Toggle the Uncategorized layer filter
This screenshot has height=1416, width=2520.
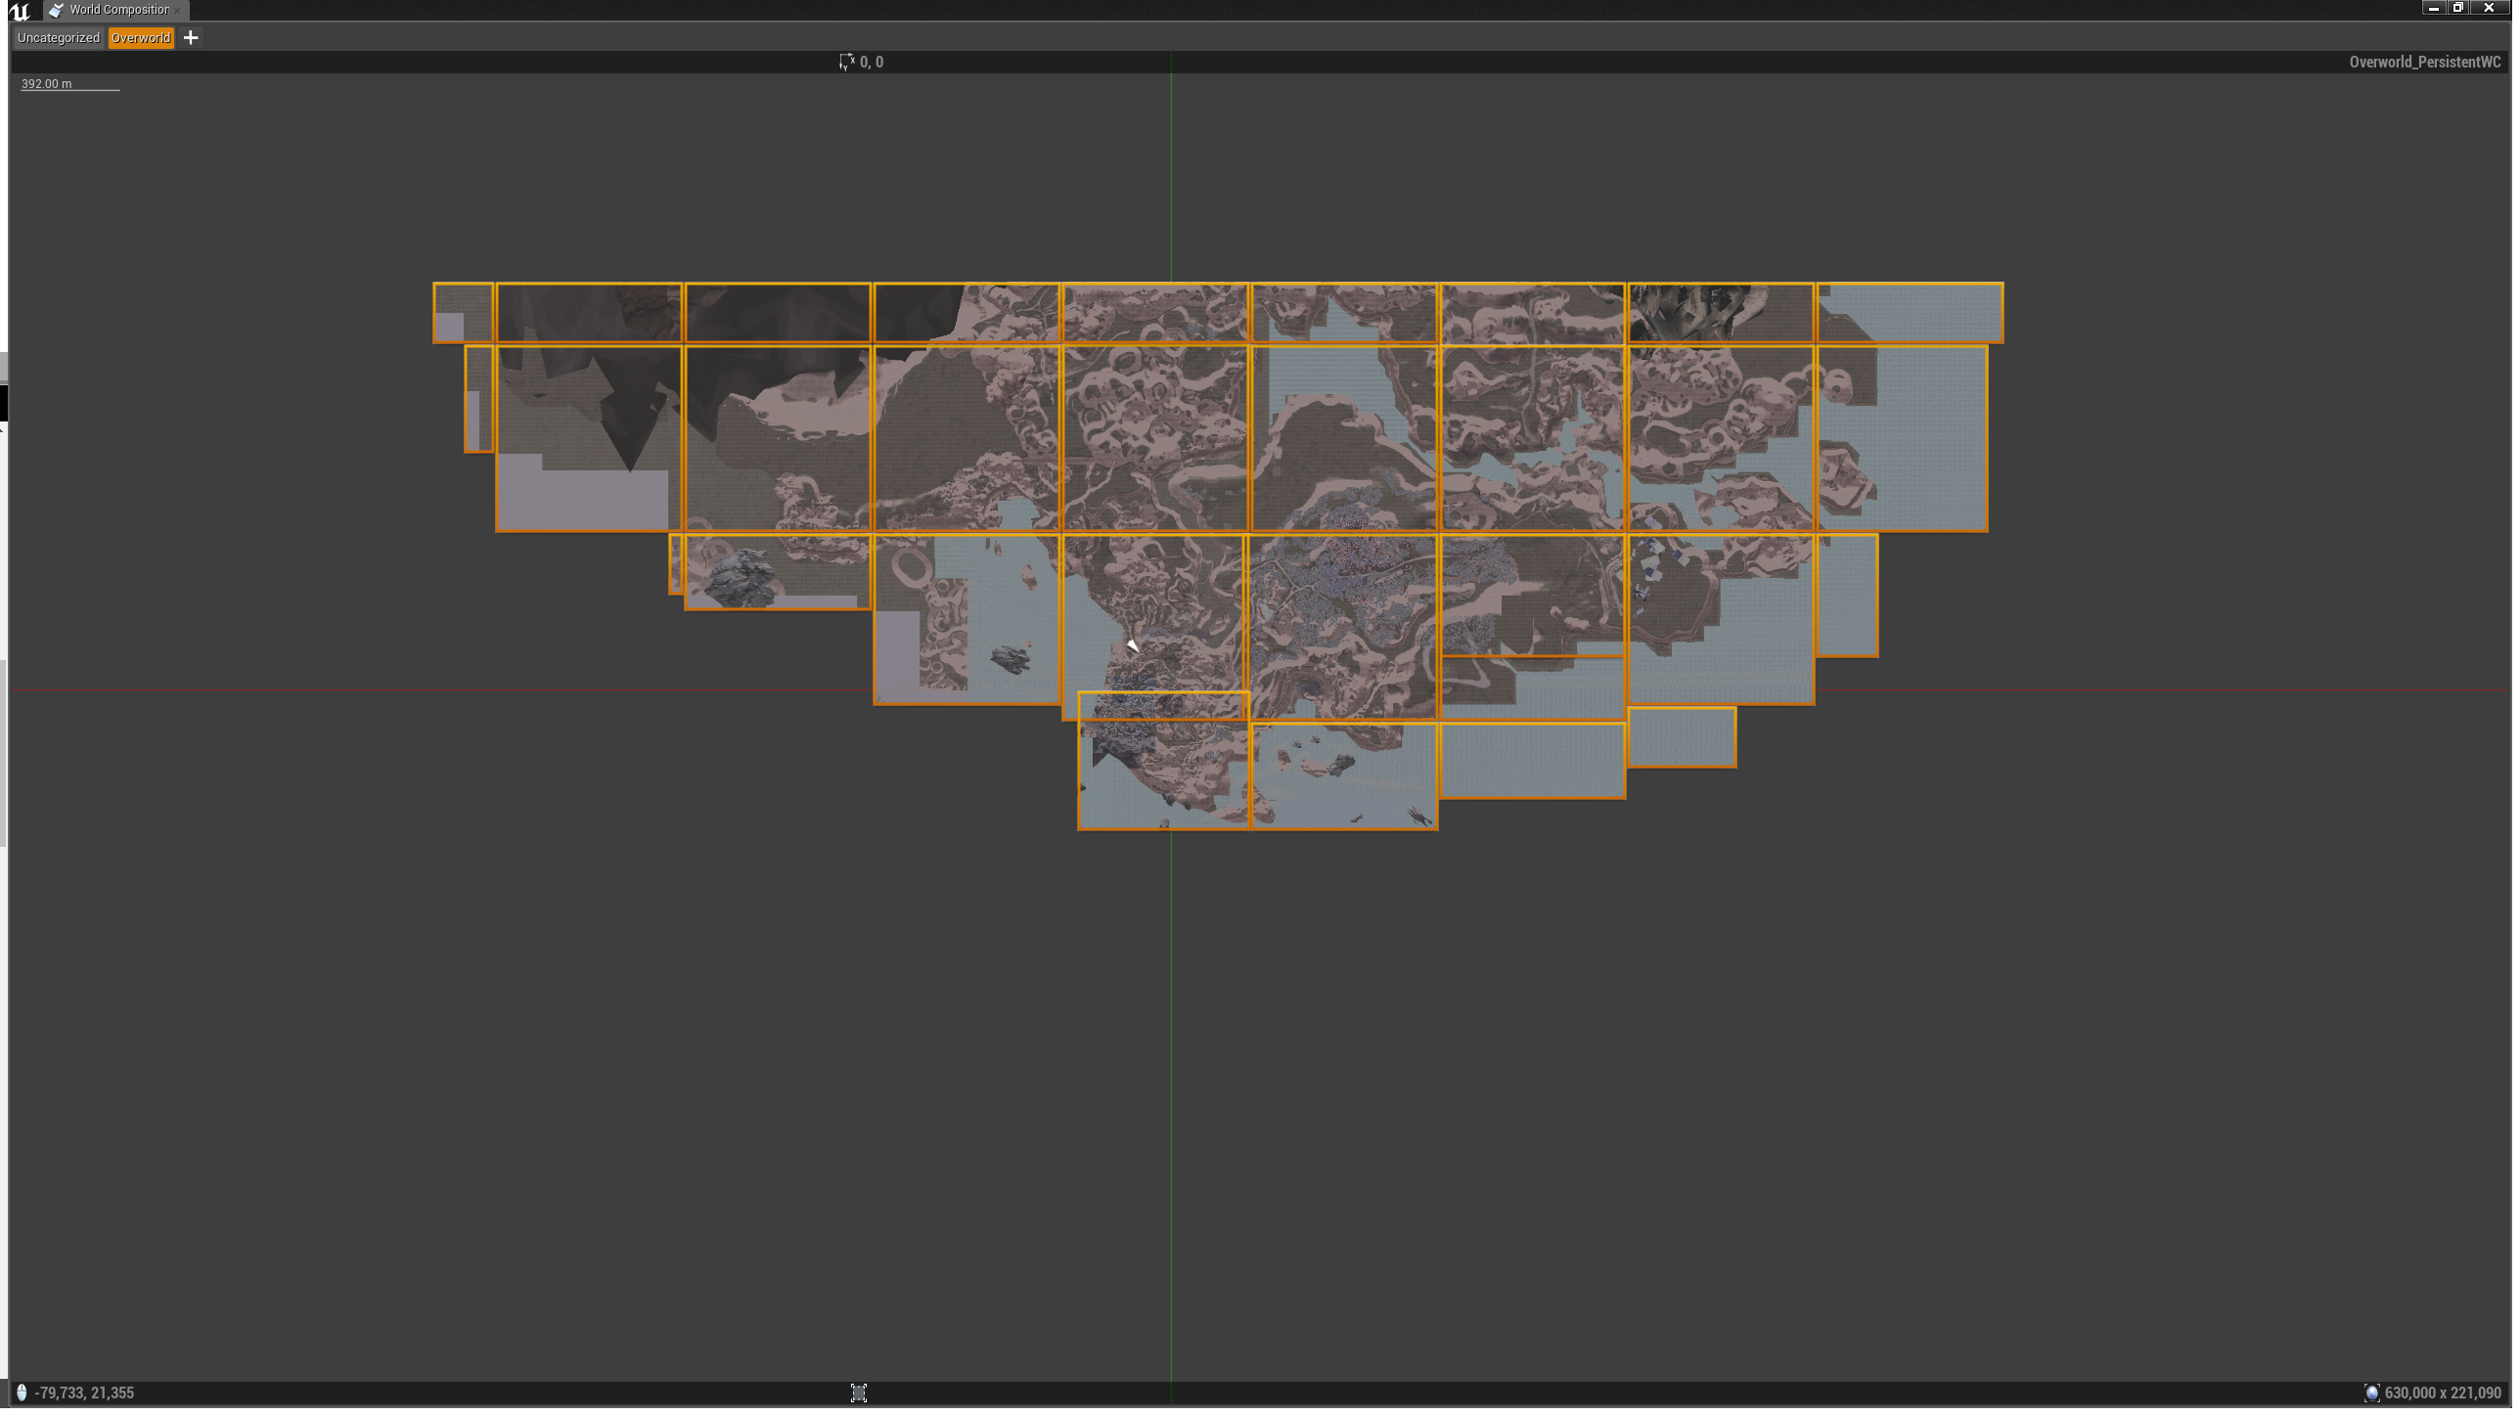59,38
